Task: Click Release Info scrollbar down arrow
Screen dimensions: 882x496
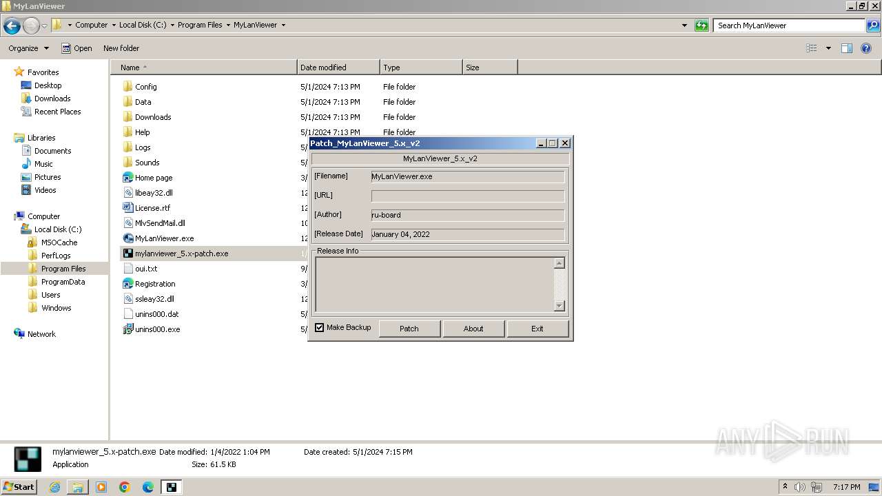Action: click(560, 306)
